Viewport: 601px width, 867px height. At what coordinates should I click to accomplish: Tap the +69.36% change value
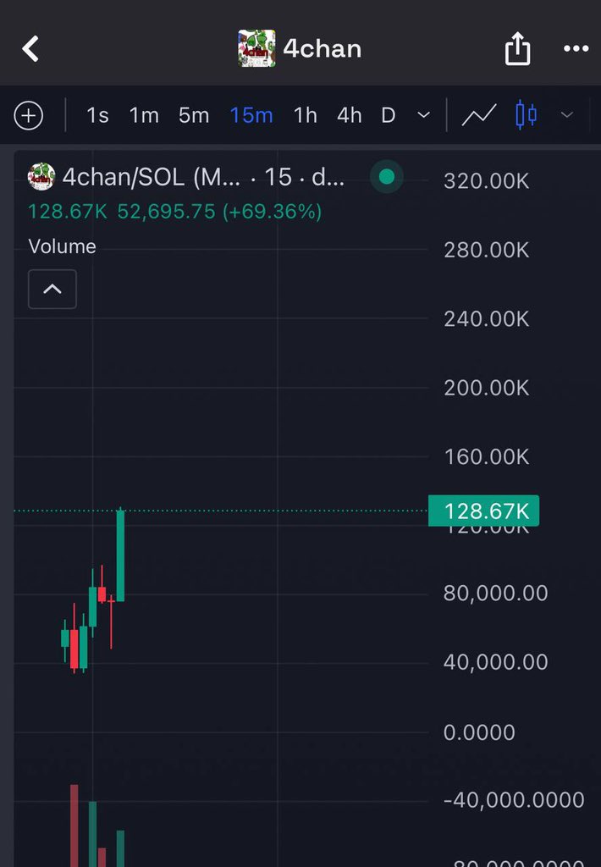point(272,212)
